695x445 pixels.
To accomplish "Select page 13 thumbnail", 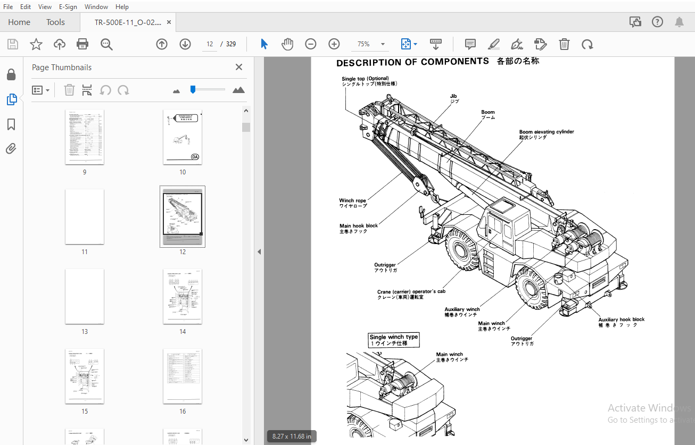I will coord(85,296).
